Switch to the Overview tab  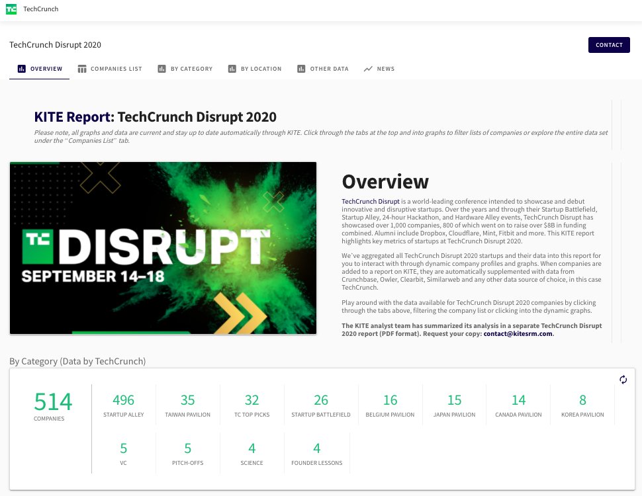39,69
